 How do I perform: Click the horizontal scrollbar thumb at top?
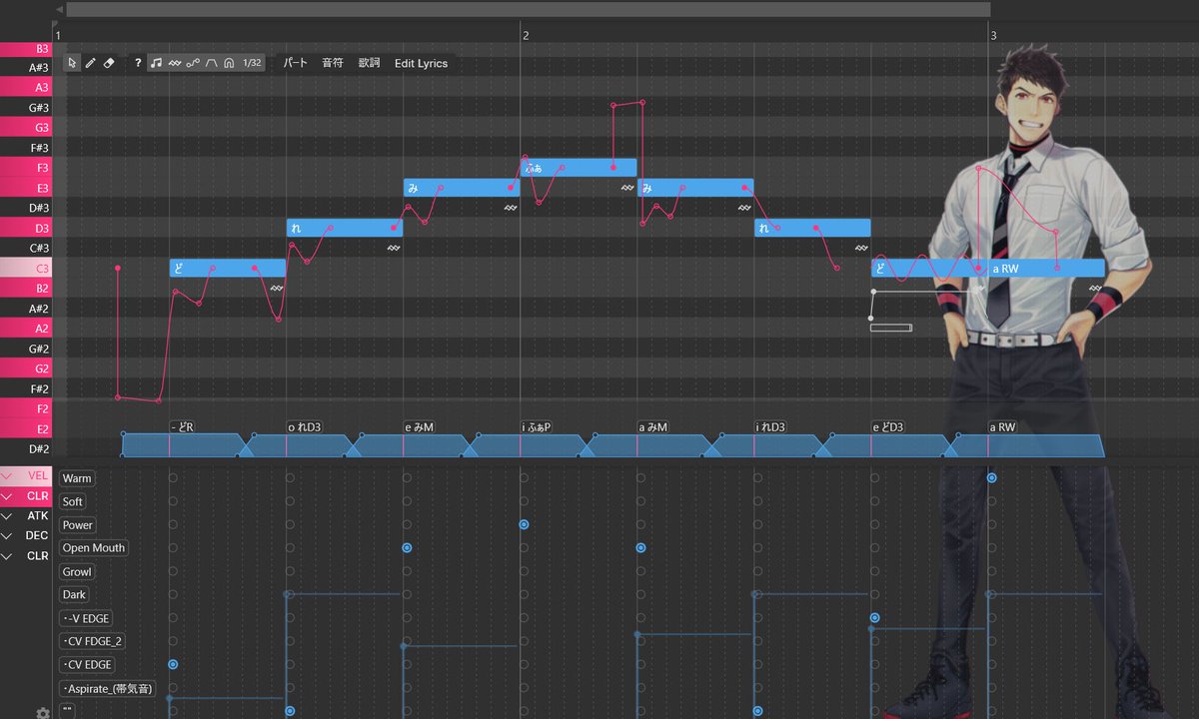pyautogui.click(x=528, y=9)
